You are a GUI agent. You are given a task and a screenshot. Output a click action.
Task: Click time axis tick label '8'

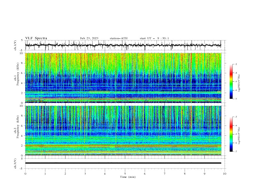(185, 174)
